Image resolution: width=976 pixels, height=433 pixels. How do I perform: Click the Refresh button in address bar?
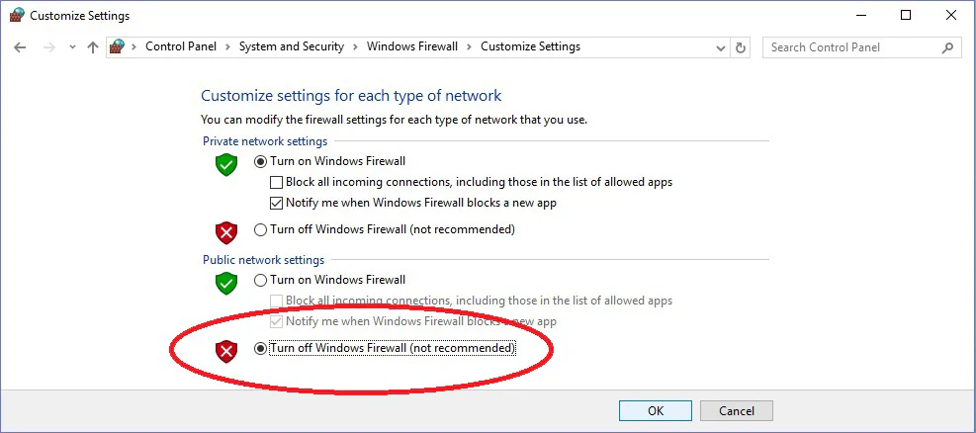tap(742, 47)
